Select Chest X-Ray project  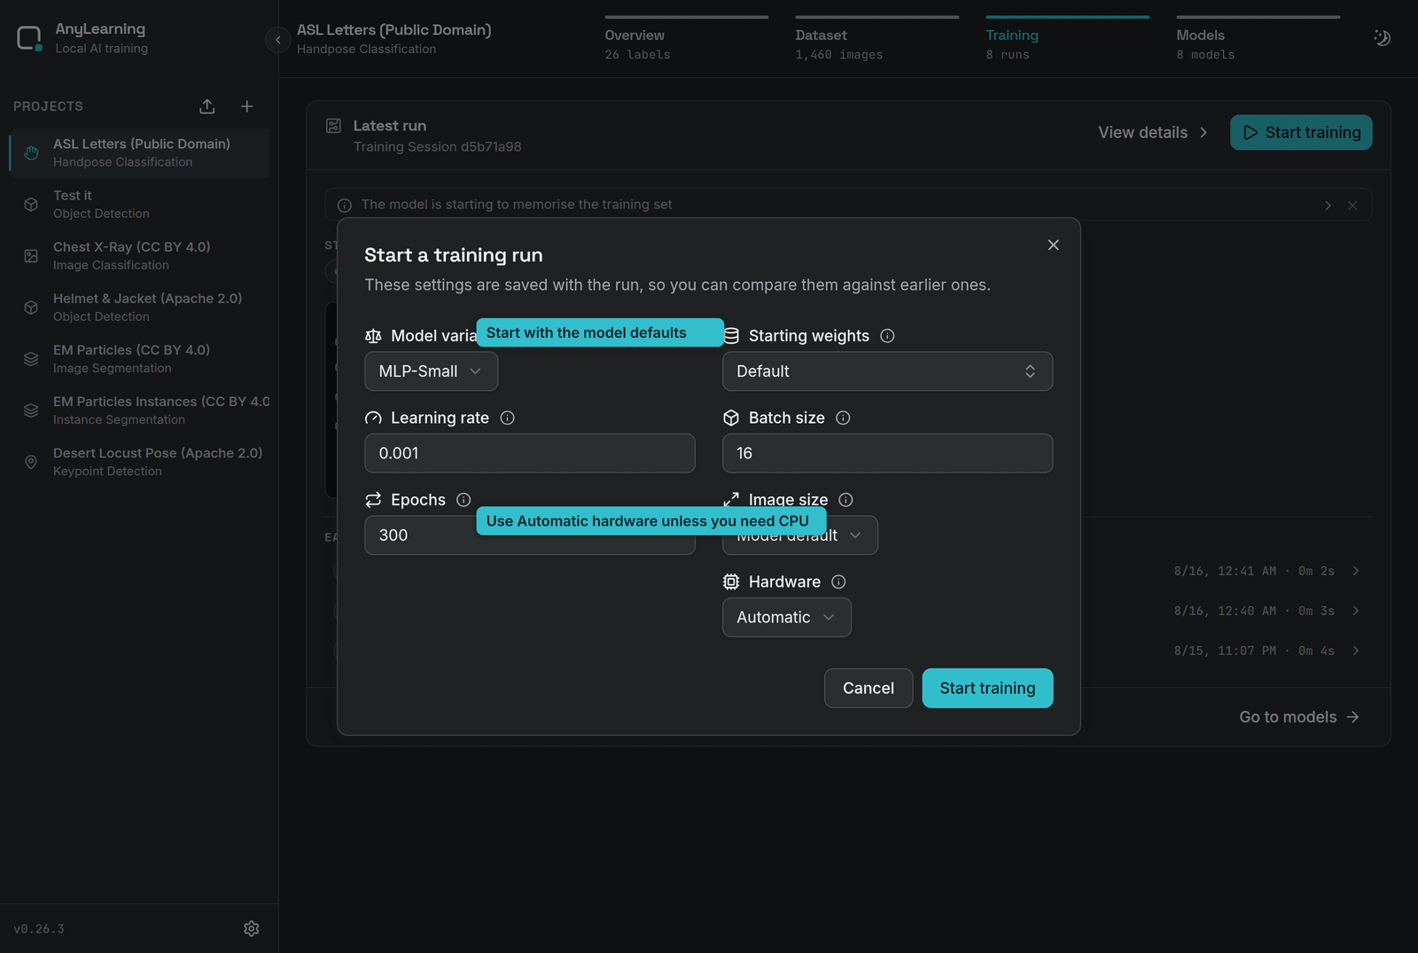[139, 255]
